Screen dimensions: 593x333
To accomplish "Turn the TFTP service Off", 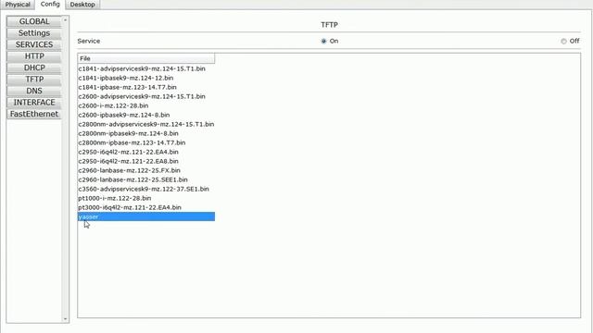I will [x=564, y=41].
